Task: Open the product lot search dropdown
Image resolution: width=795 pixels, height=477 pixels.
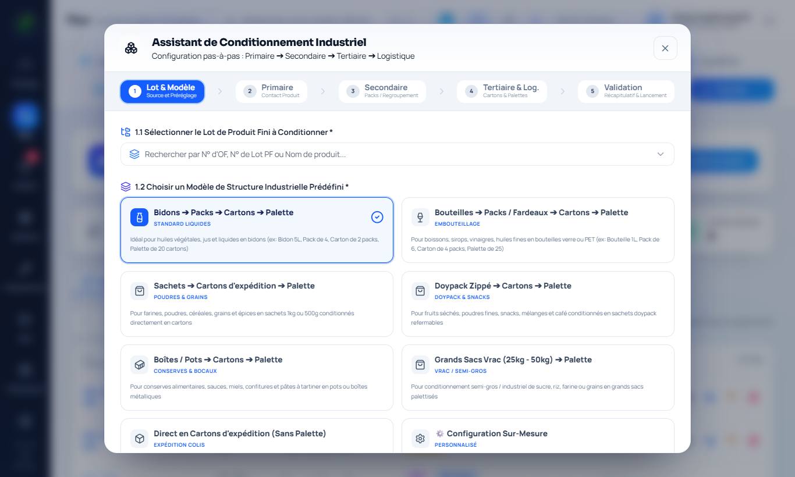Action: pos(397,154)
